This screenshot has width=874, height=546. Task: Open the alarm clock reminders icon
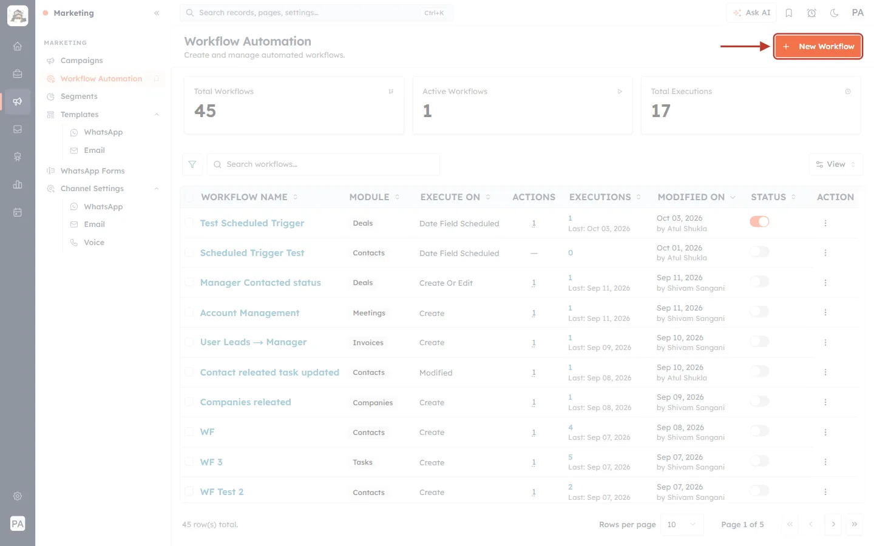811,13
